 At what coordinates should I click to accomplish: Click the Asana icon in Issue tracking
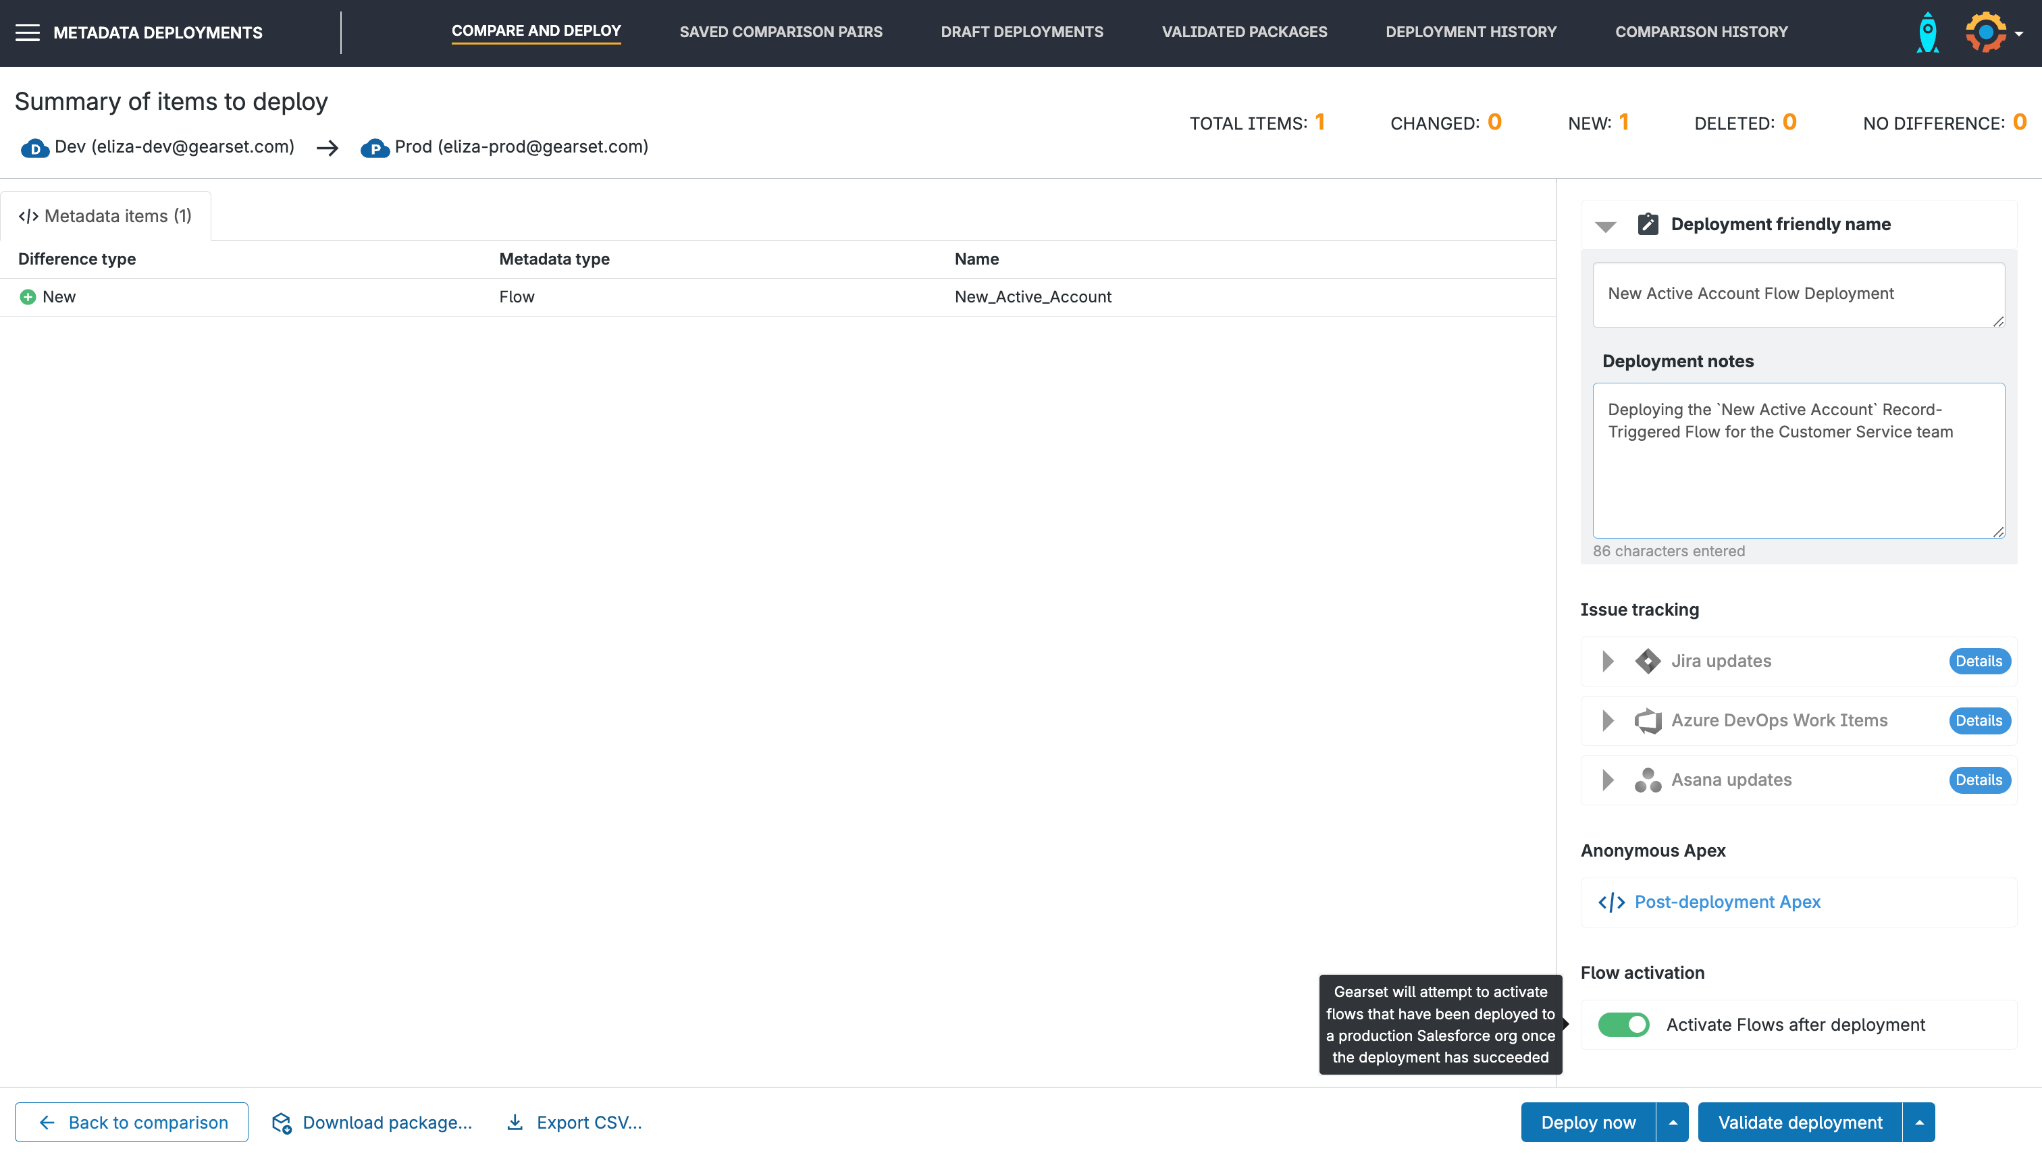1648,780
